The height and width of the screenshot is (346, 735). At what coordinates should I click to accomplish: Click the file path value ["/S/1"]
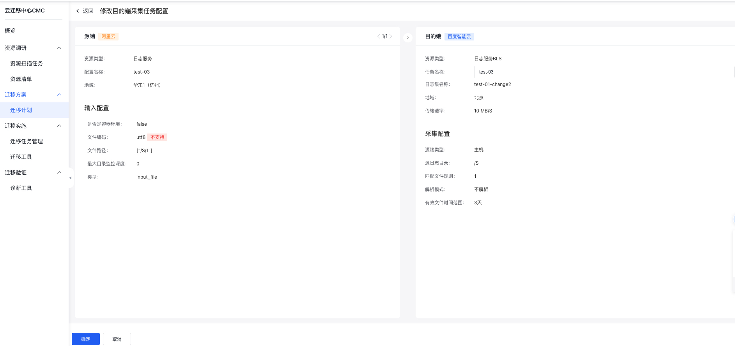[144, 151]
